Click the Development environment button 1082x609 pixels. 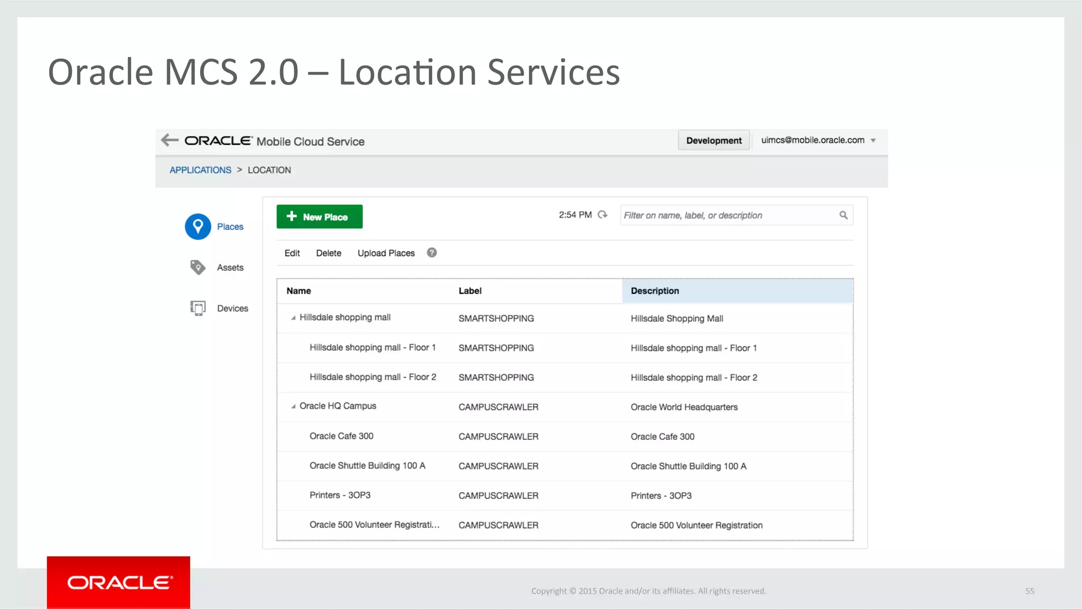pos(714,140)
